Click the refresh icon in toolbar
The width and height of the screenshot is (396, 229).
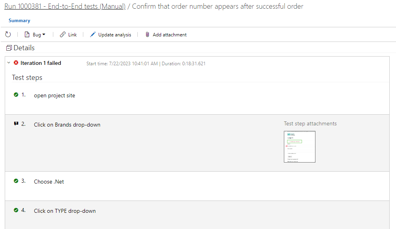coord(8,34)
